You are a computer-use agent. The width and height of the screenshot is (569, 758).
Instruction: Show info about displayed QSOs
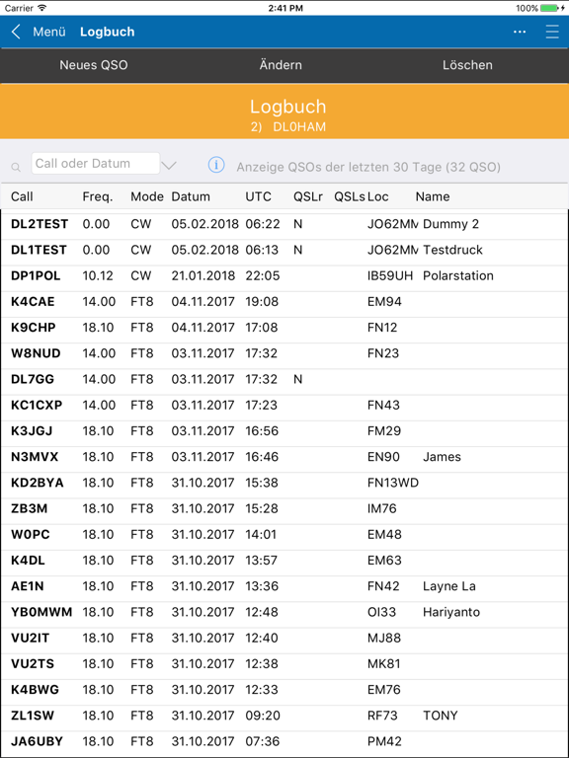pyautogui.click(x=216, y=165)
